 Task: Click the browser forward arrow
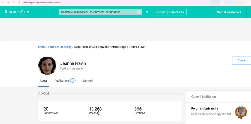click(8, 3)
